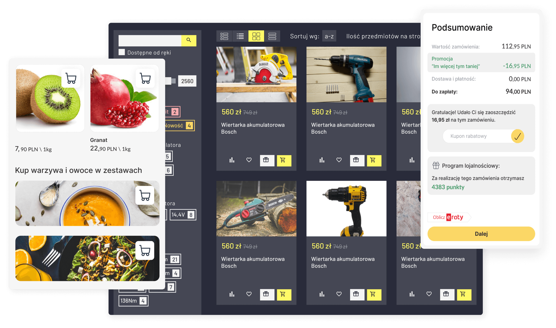This screenshot has height=328, width=556.
Task: Click the price range slider handle
Action: click(x=169, y=81)
